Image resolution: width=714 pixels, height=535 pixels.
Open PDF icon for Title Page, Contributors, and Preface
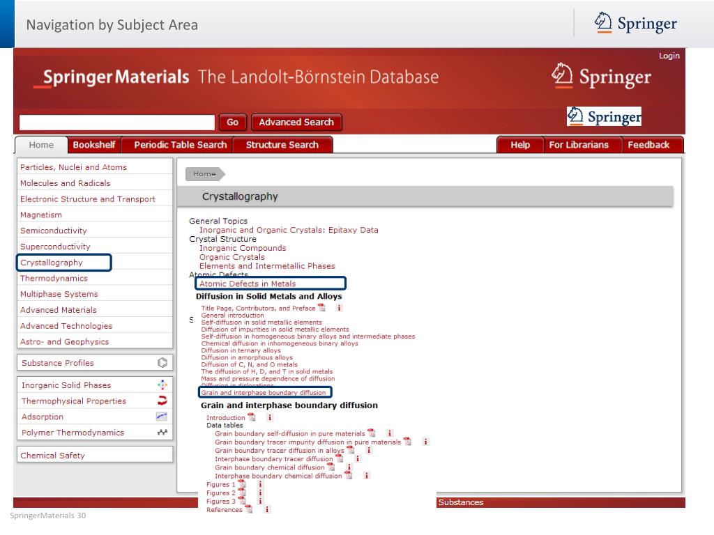[321, 308]
